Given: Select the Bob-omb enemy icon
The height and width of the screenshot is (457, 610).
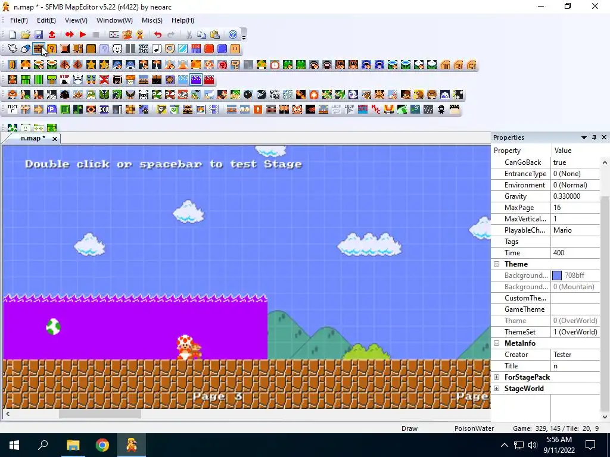Looking at the screenshot, I should [248, 95].
